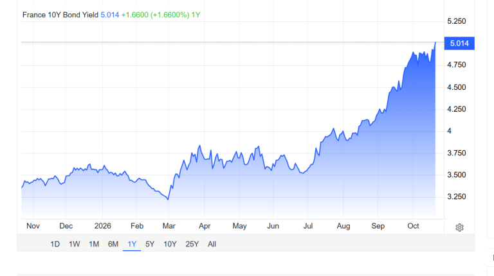Click the Apr x-axis label
The height and width of the screenshot is (276, 494).
(205, 226)
